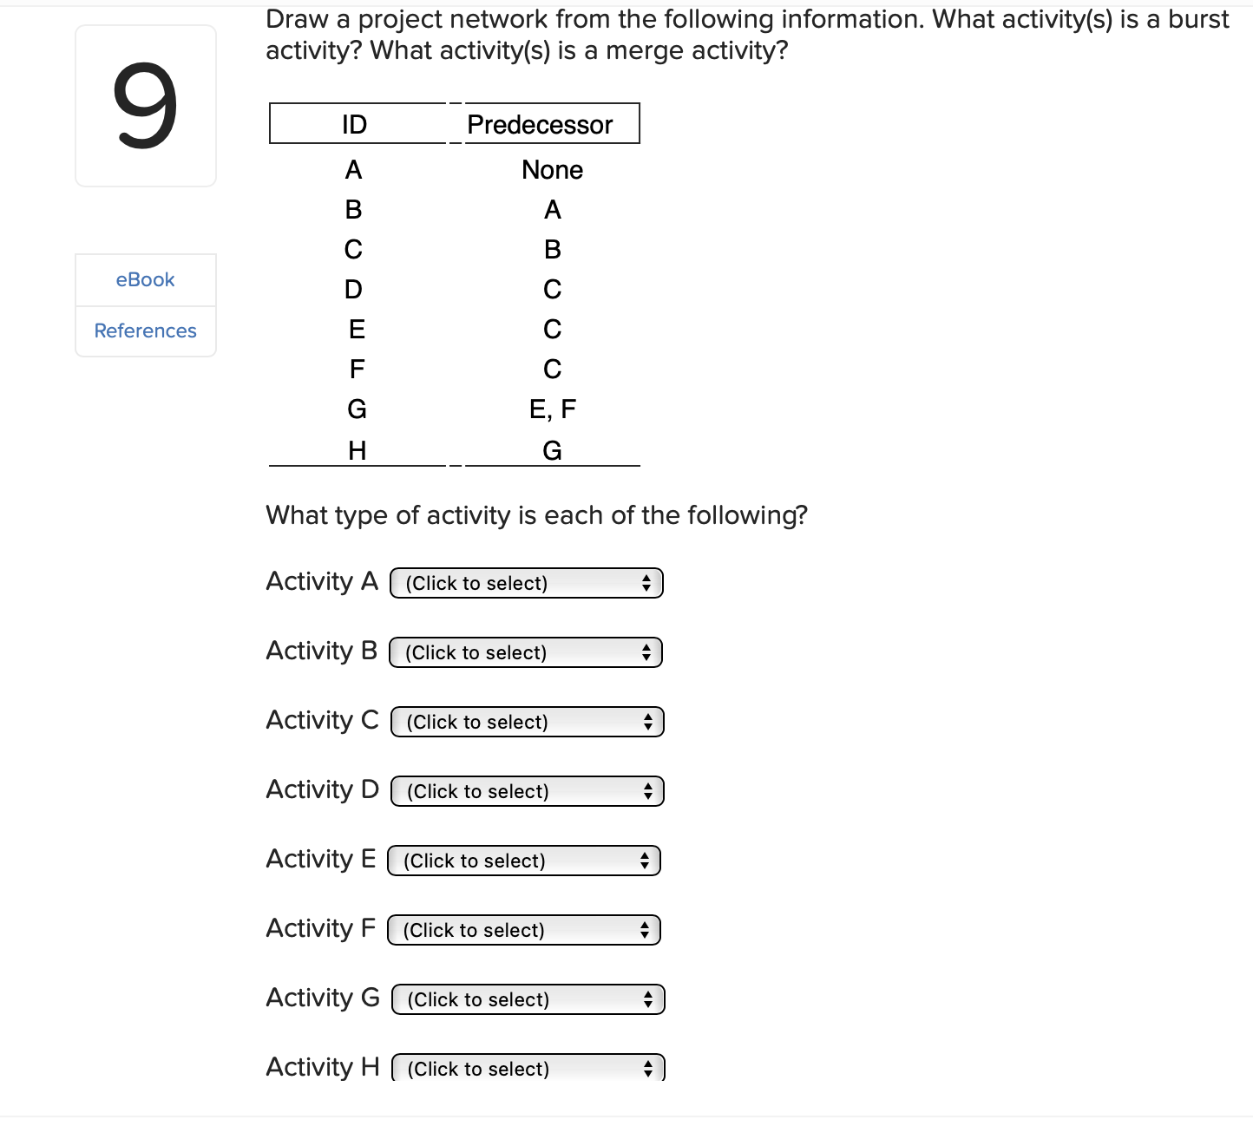The height and width of the screenshot is (1126, 1253).
Task: Click the question prompt text about burst activities
Action: click(x=746, y=35)
